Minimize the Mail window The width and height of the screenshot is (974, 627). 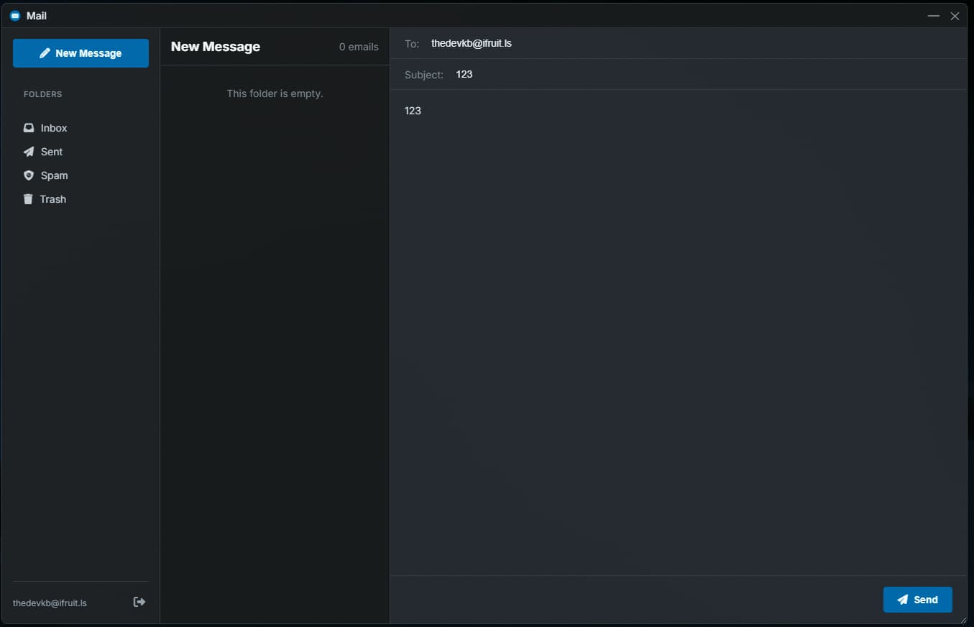click(934, 16)
